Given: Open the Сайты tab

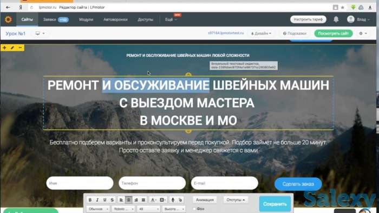Looking at the screenshot, I should pyautogui.click(x=27, y=19).
